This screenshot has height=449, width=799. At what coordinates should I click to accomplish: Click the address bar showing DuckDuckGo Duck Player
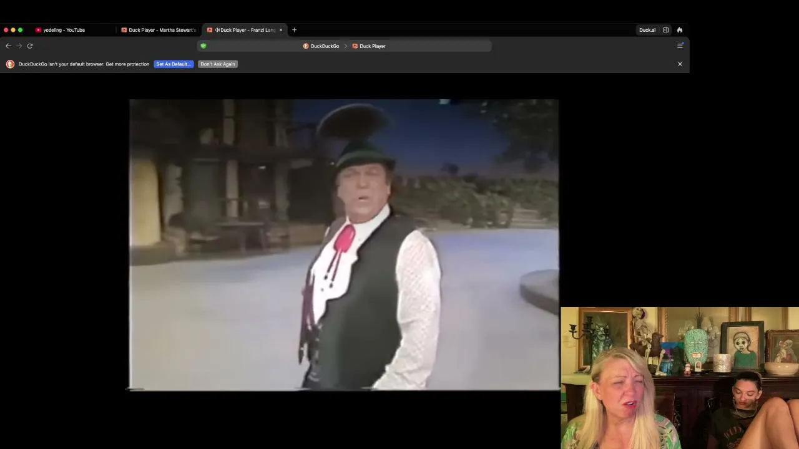(x=345, y=46)
